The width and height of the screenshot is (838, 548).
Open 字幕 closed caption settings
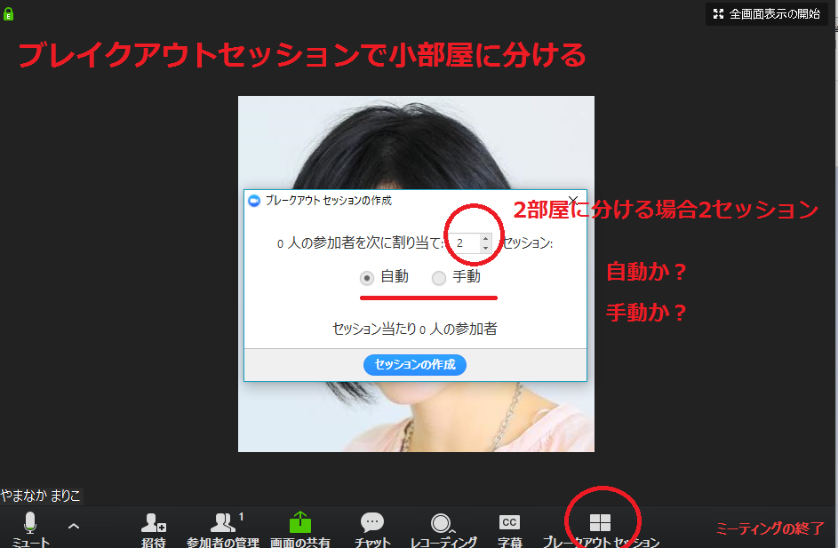pyautogui.click(x=509, y=530)
